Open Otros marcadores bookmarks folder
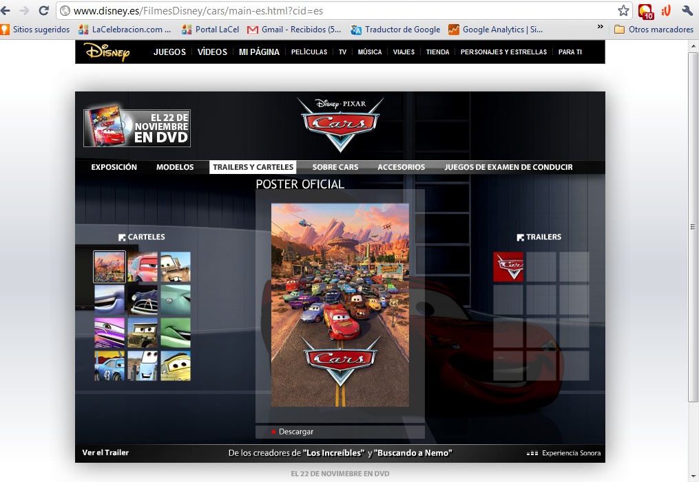This screenshot has width=699, height=482. click(654, 30)
